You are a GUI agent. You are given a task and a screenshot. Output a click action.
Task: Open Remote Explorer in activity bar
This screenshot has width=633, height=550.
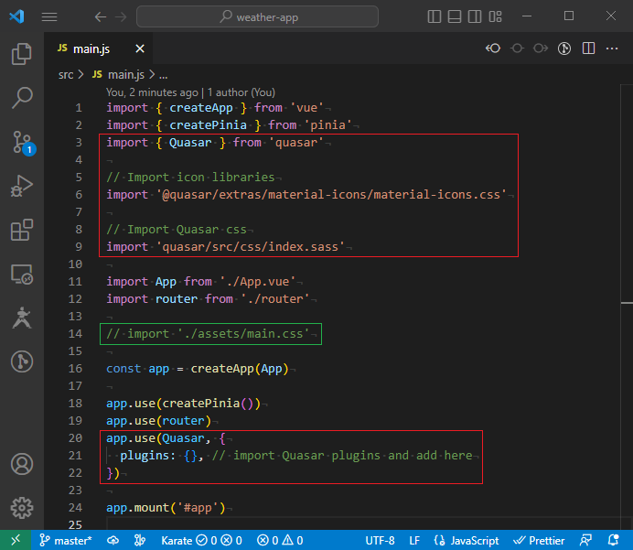(x=22, y=275)
